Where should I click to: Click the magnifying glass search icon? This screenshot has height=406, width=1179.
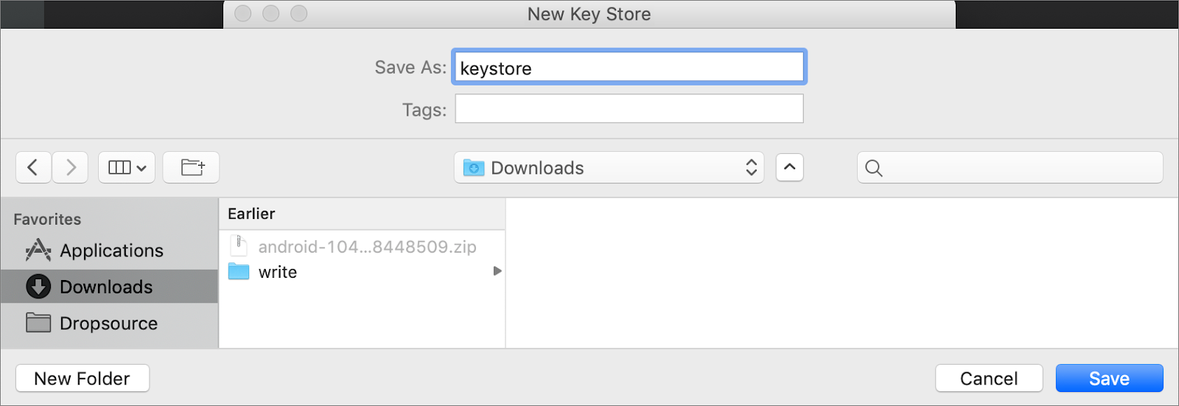874,168
